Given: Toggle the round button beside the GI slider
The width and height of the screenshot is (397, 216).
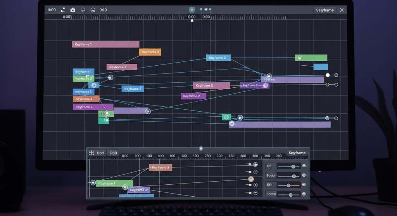Looking at the screenshot, I should (x=304, y=166).
